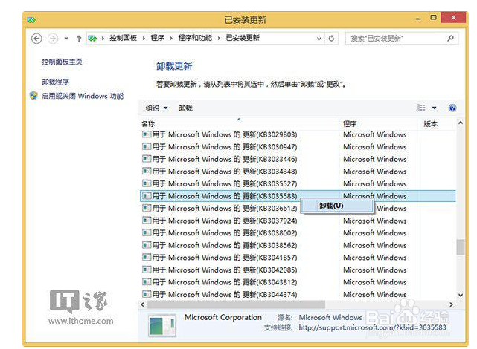
Task: Open the help icon
Action: coord(452,108)
